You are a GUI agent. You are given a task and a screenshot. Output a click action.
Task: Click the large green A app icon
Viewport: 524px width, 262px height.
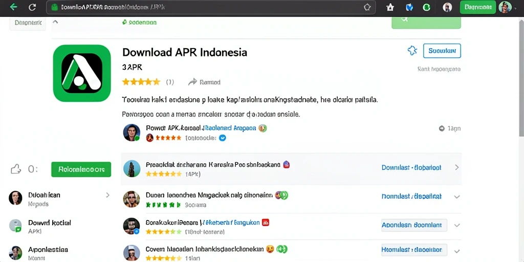click(82, 73)
